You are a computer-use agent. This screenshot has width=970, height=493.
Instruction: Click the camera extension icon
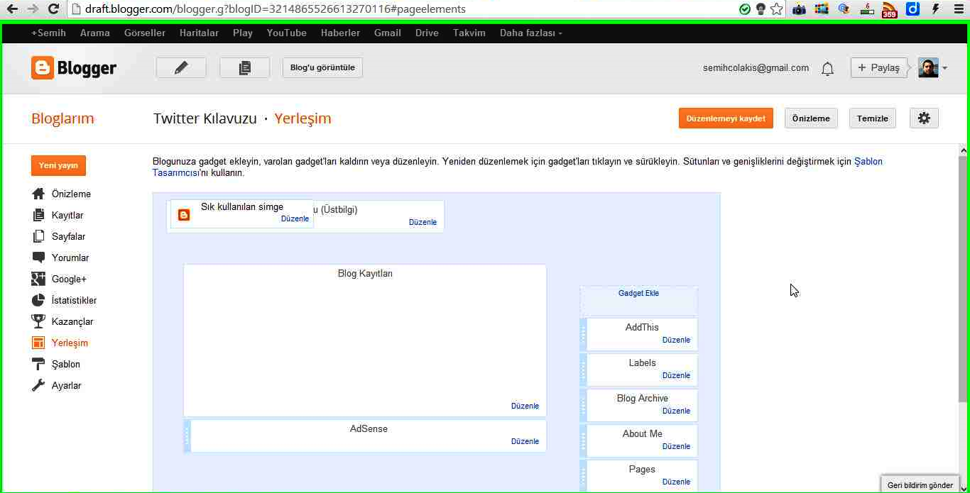pos(799,9)
